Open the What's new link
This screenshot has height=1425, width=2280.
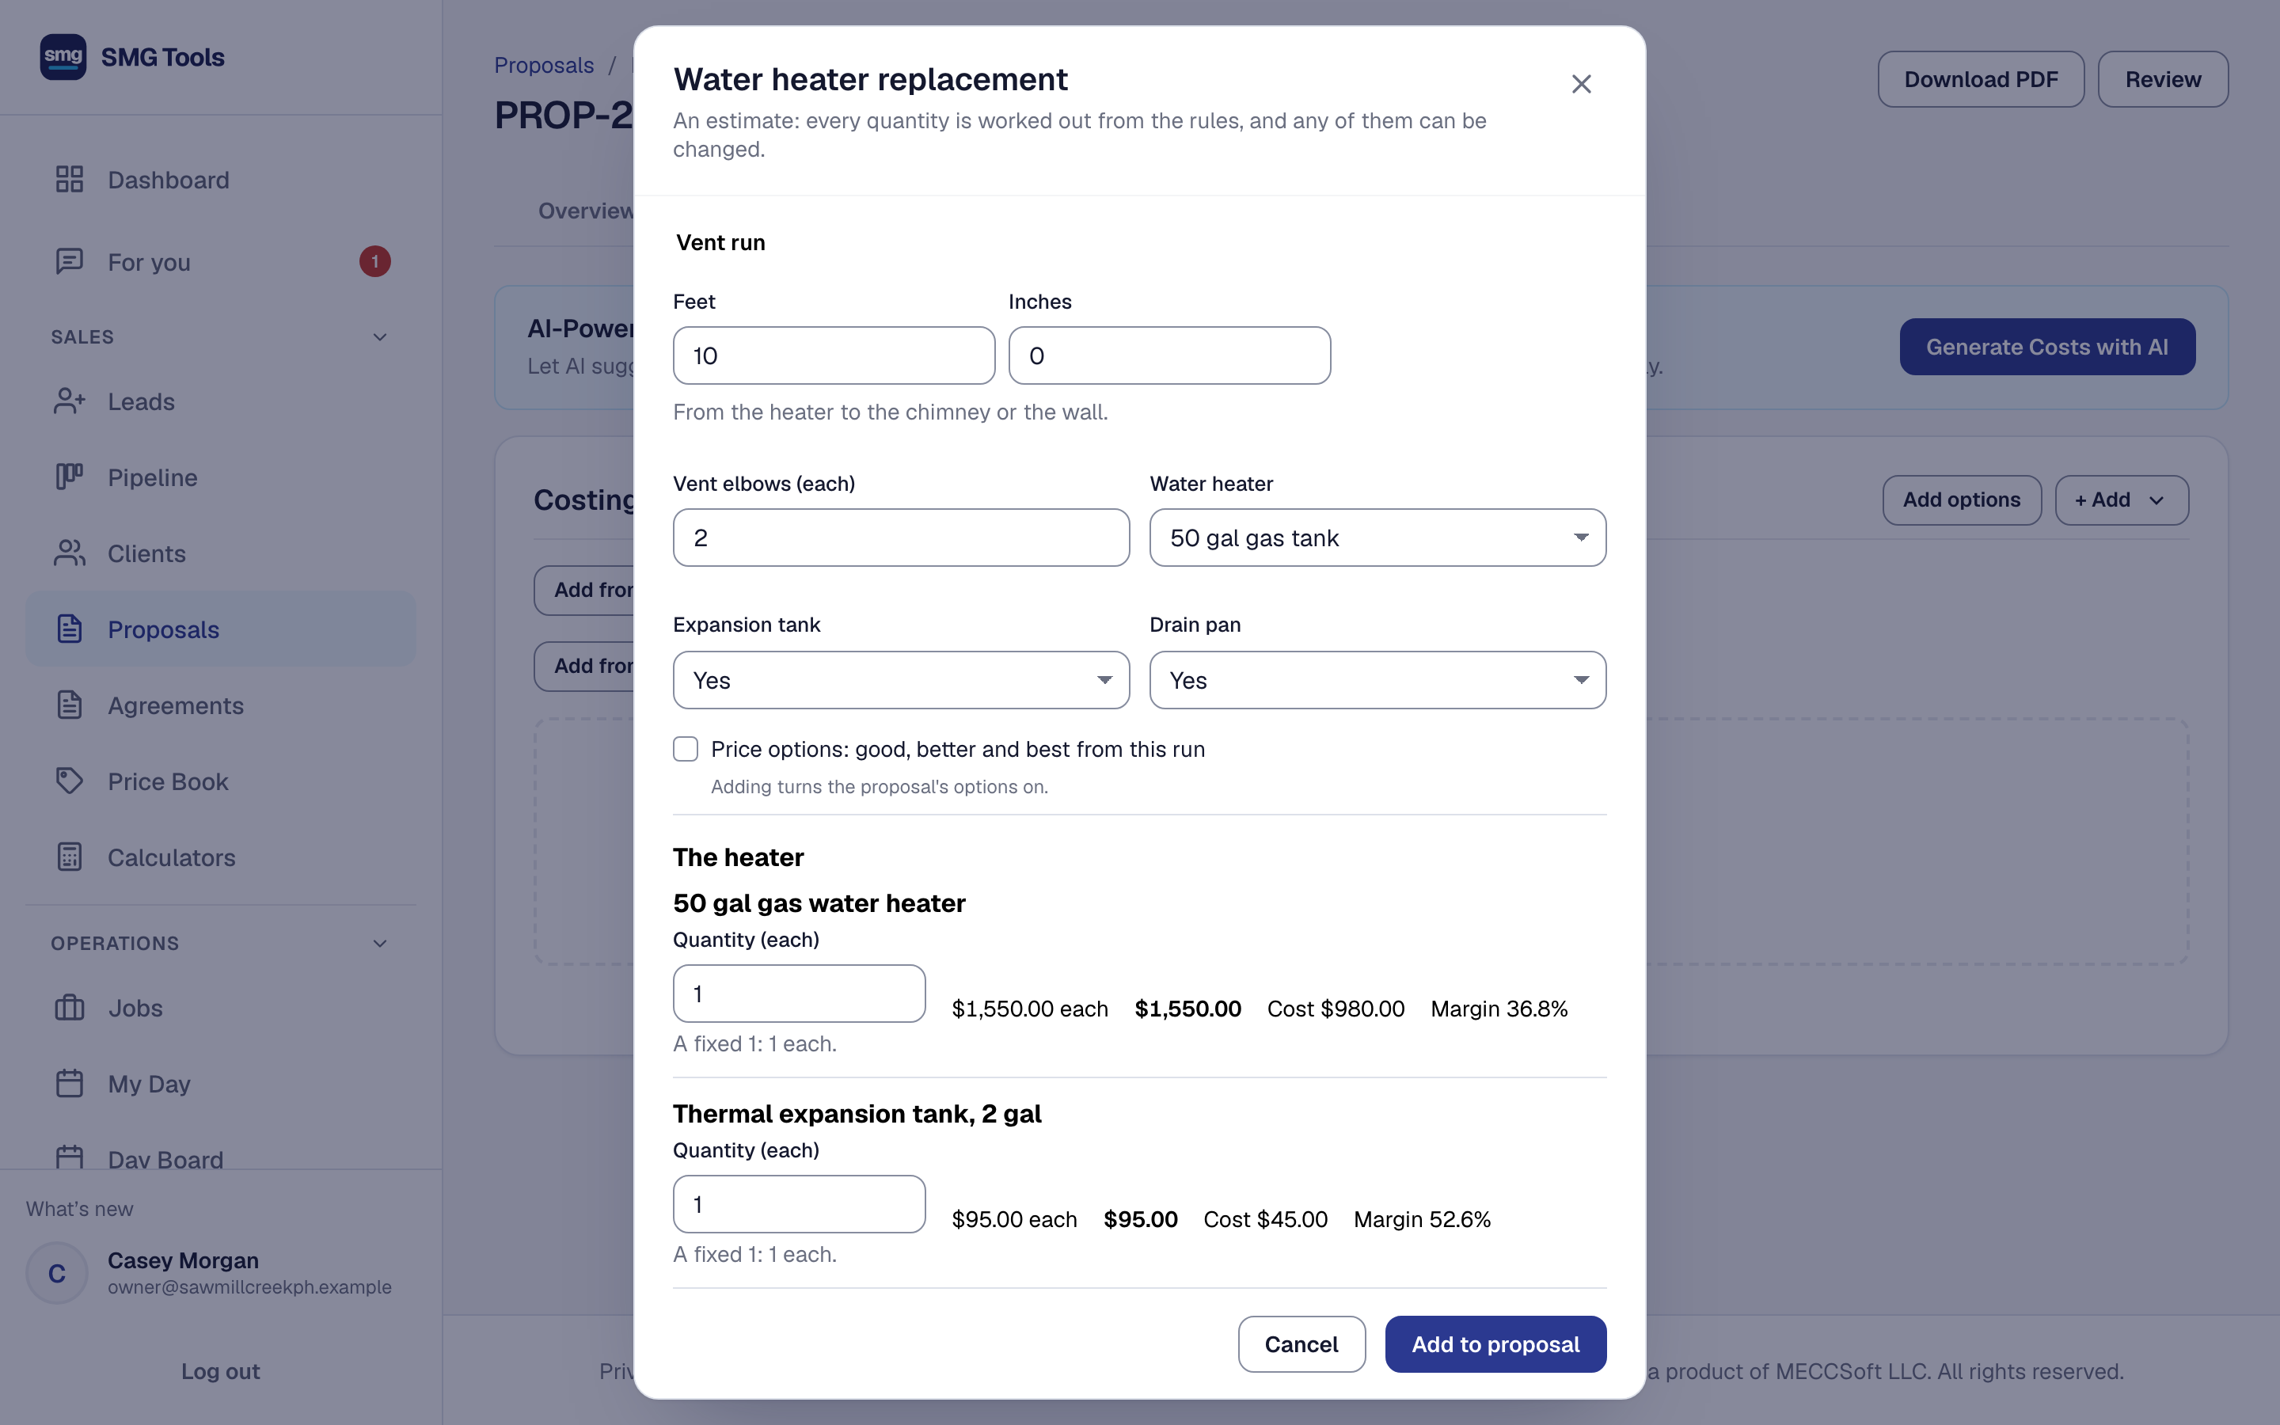click(79, 1208)
